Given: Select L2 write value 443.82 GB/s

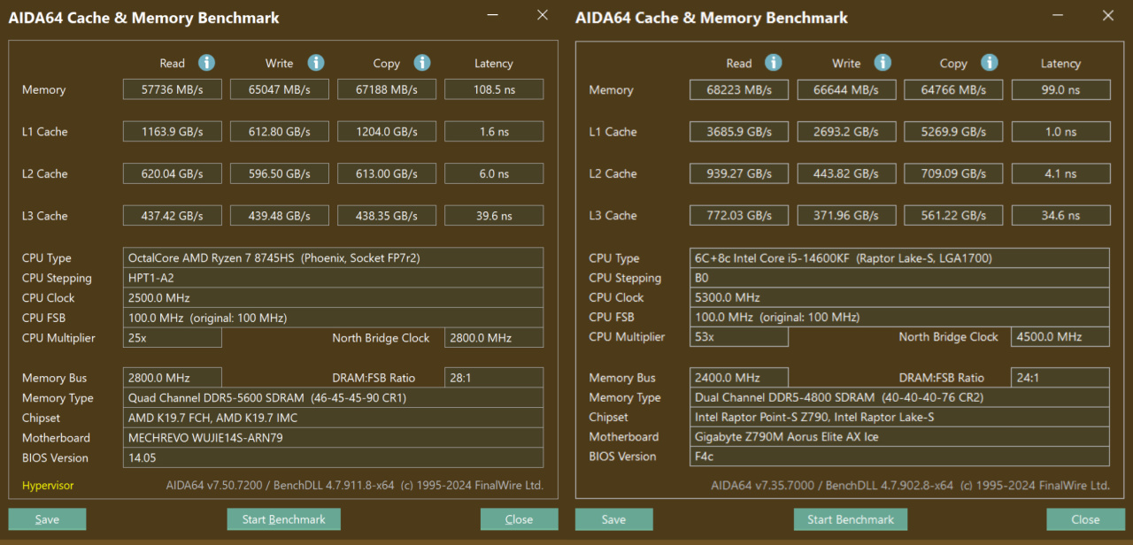Looking at the screenshot, I should [846, 173].
